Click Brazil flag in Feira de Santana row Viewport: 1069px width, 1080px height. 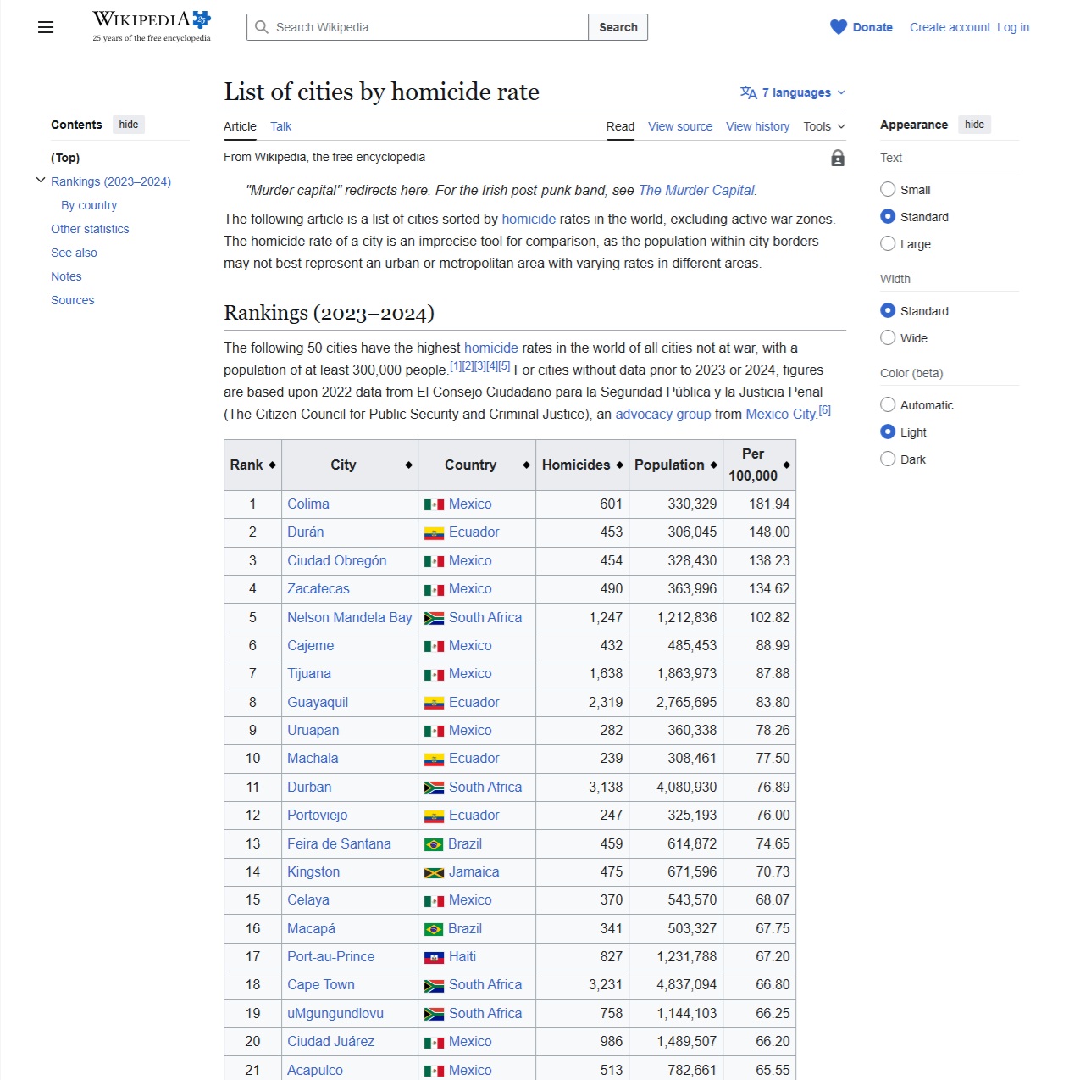point(434,844)
